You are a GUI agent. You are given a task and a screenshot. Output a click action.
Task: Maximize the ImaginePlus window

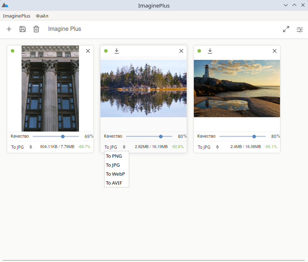pos(294,5)
